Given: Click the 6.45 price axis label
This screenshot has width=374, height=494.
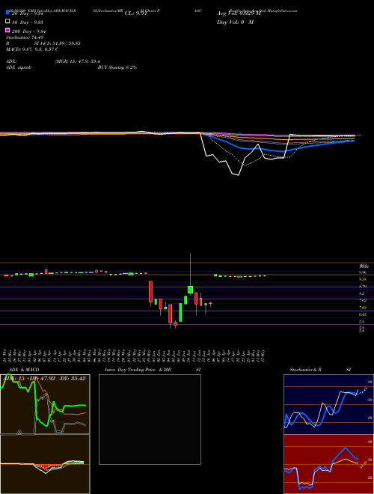Looking at the screenshot, I should (x=363, y=314).
